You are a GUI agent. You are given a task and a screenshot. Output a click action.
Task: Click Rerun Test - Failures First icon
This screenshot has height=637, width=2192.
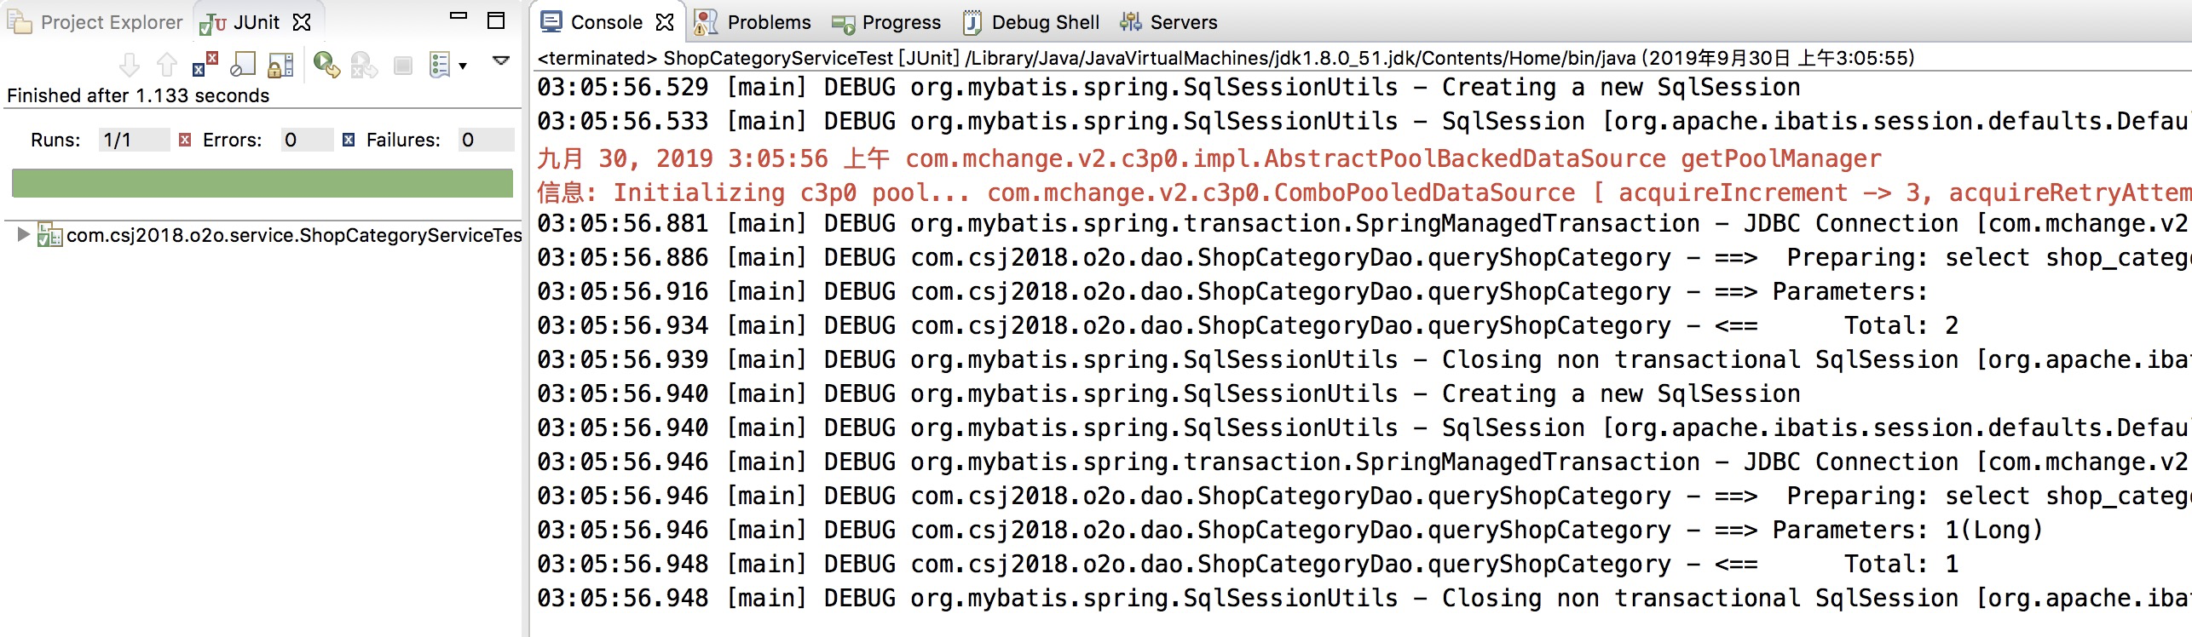click(364, 65)
